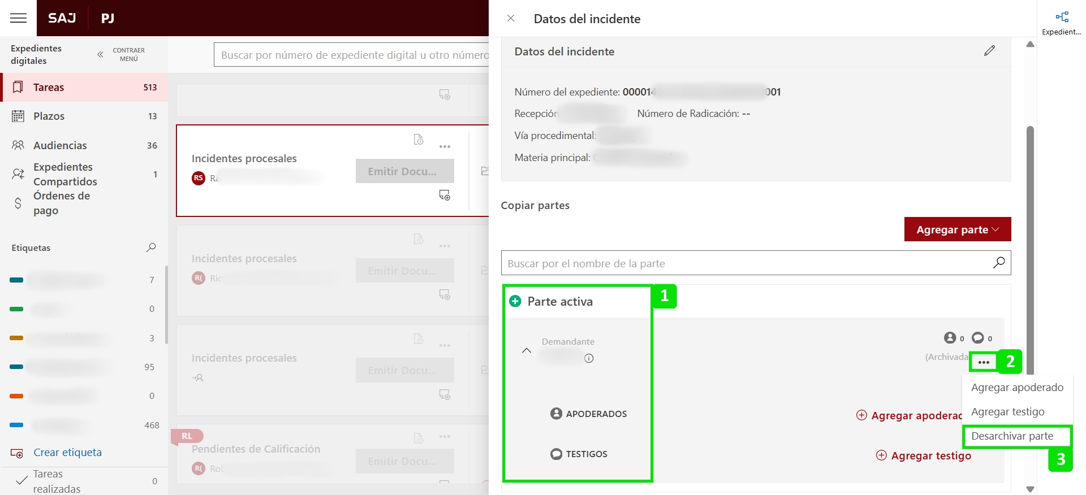Open the three-dot options for the archived party
This screenshot has width=1086, height=495.
[984, 362]
